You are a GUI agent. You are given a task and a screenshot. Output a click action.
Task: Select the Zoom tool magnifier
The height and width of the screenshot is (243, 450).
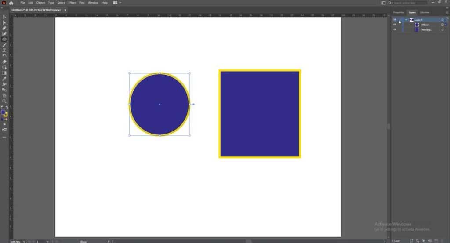[4, 101]
